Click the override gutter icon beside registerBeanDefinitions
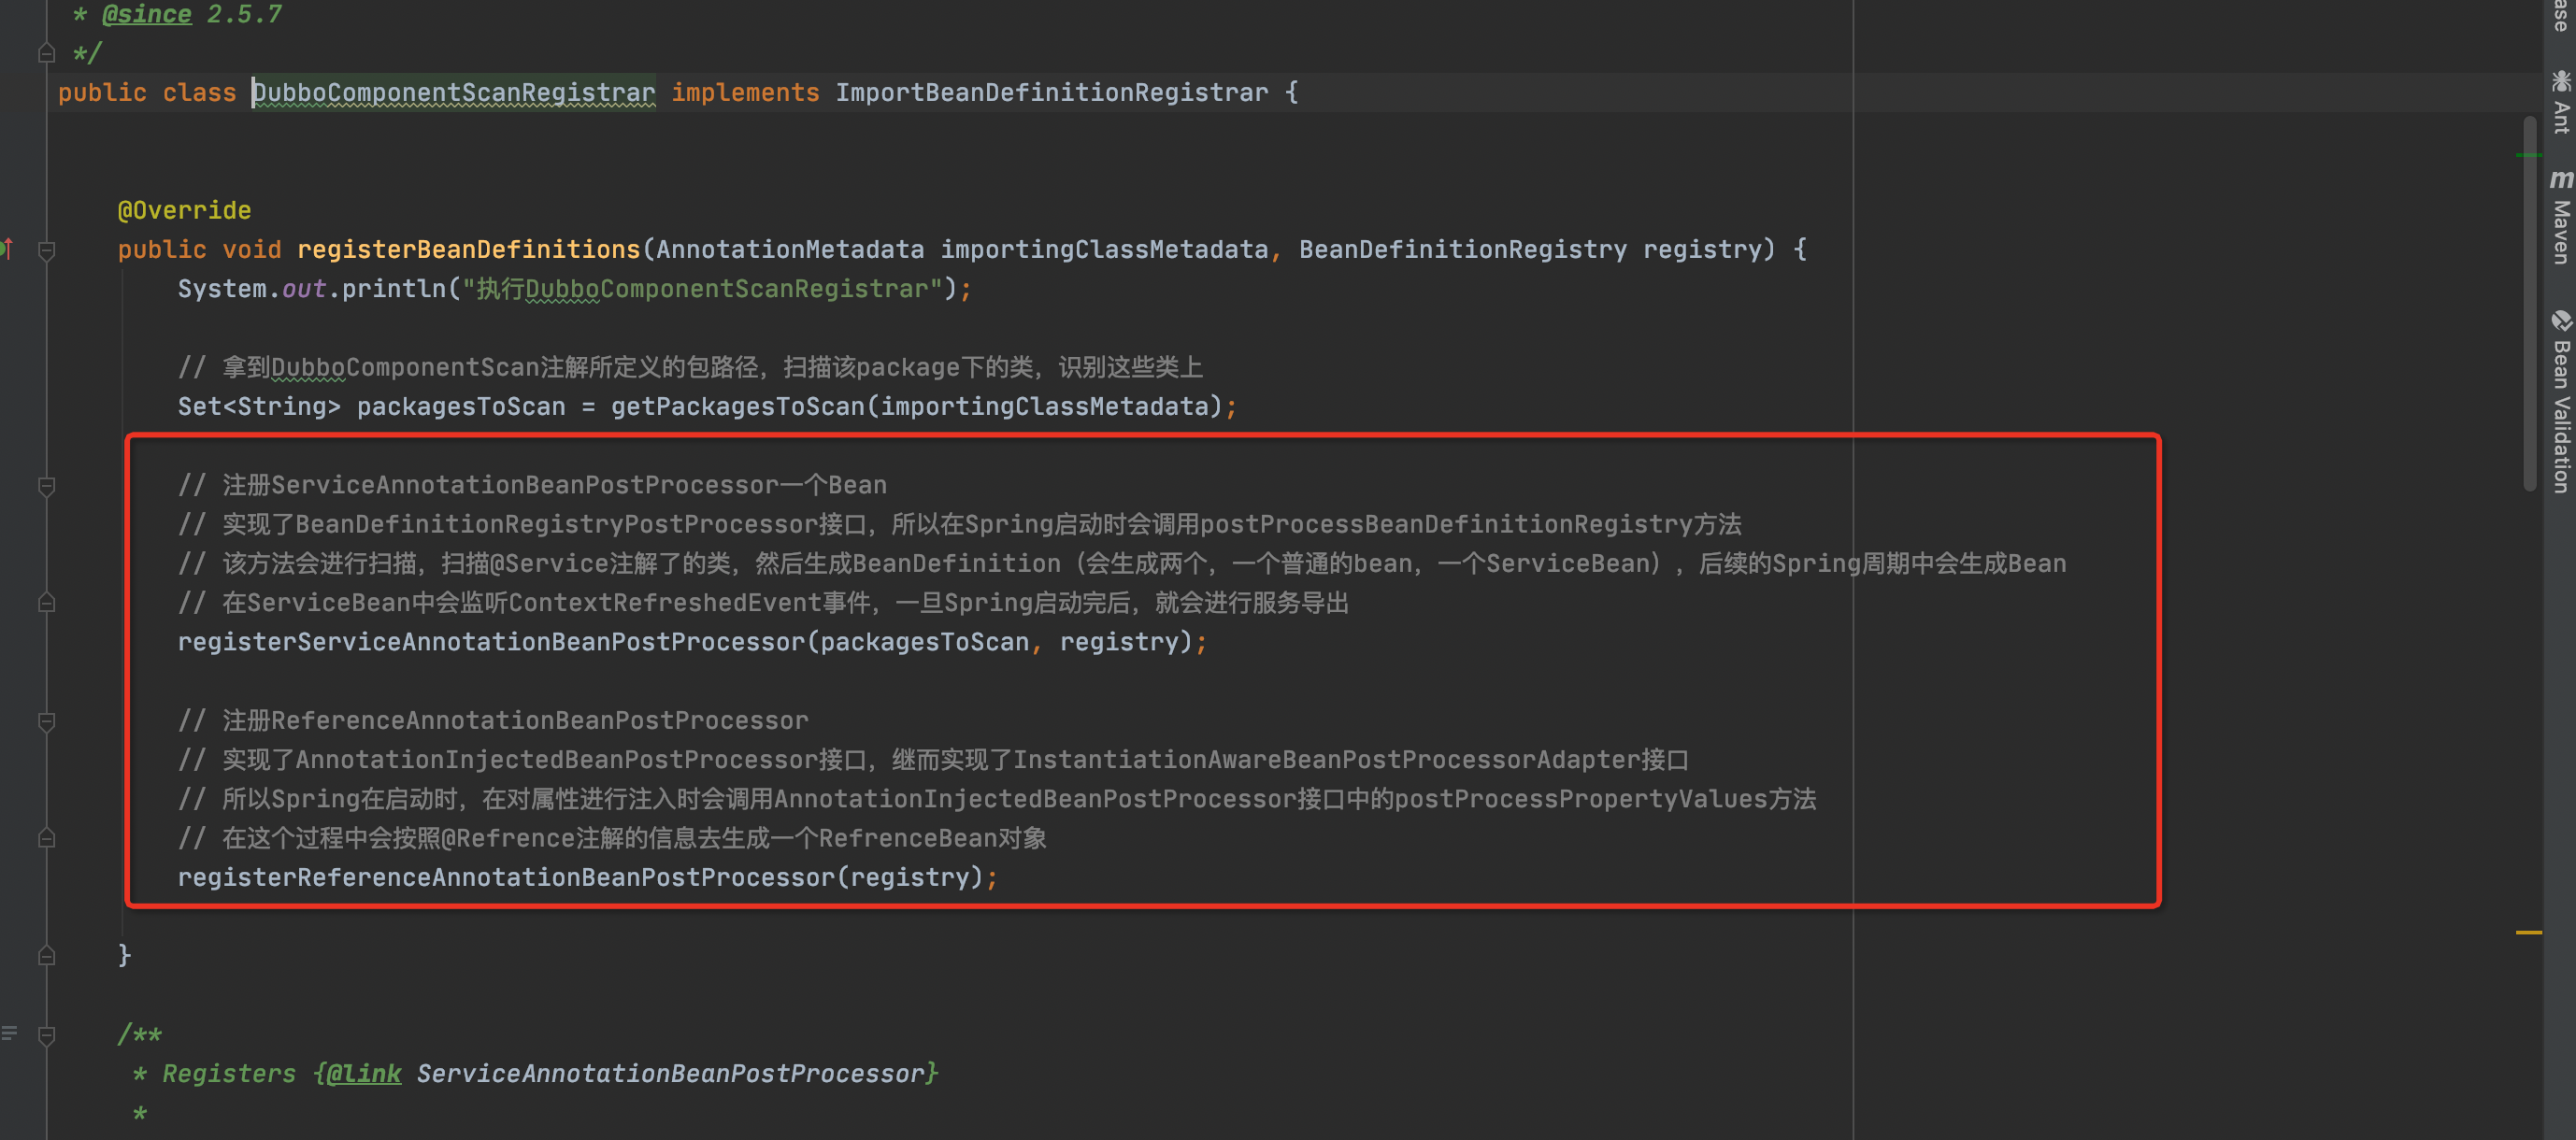The height and width of the screenshot is (1140, 2576). [7, 248]
